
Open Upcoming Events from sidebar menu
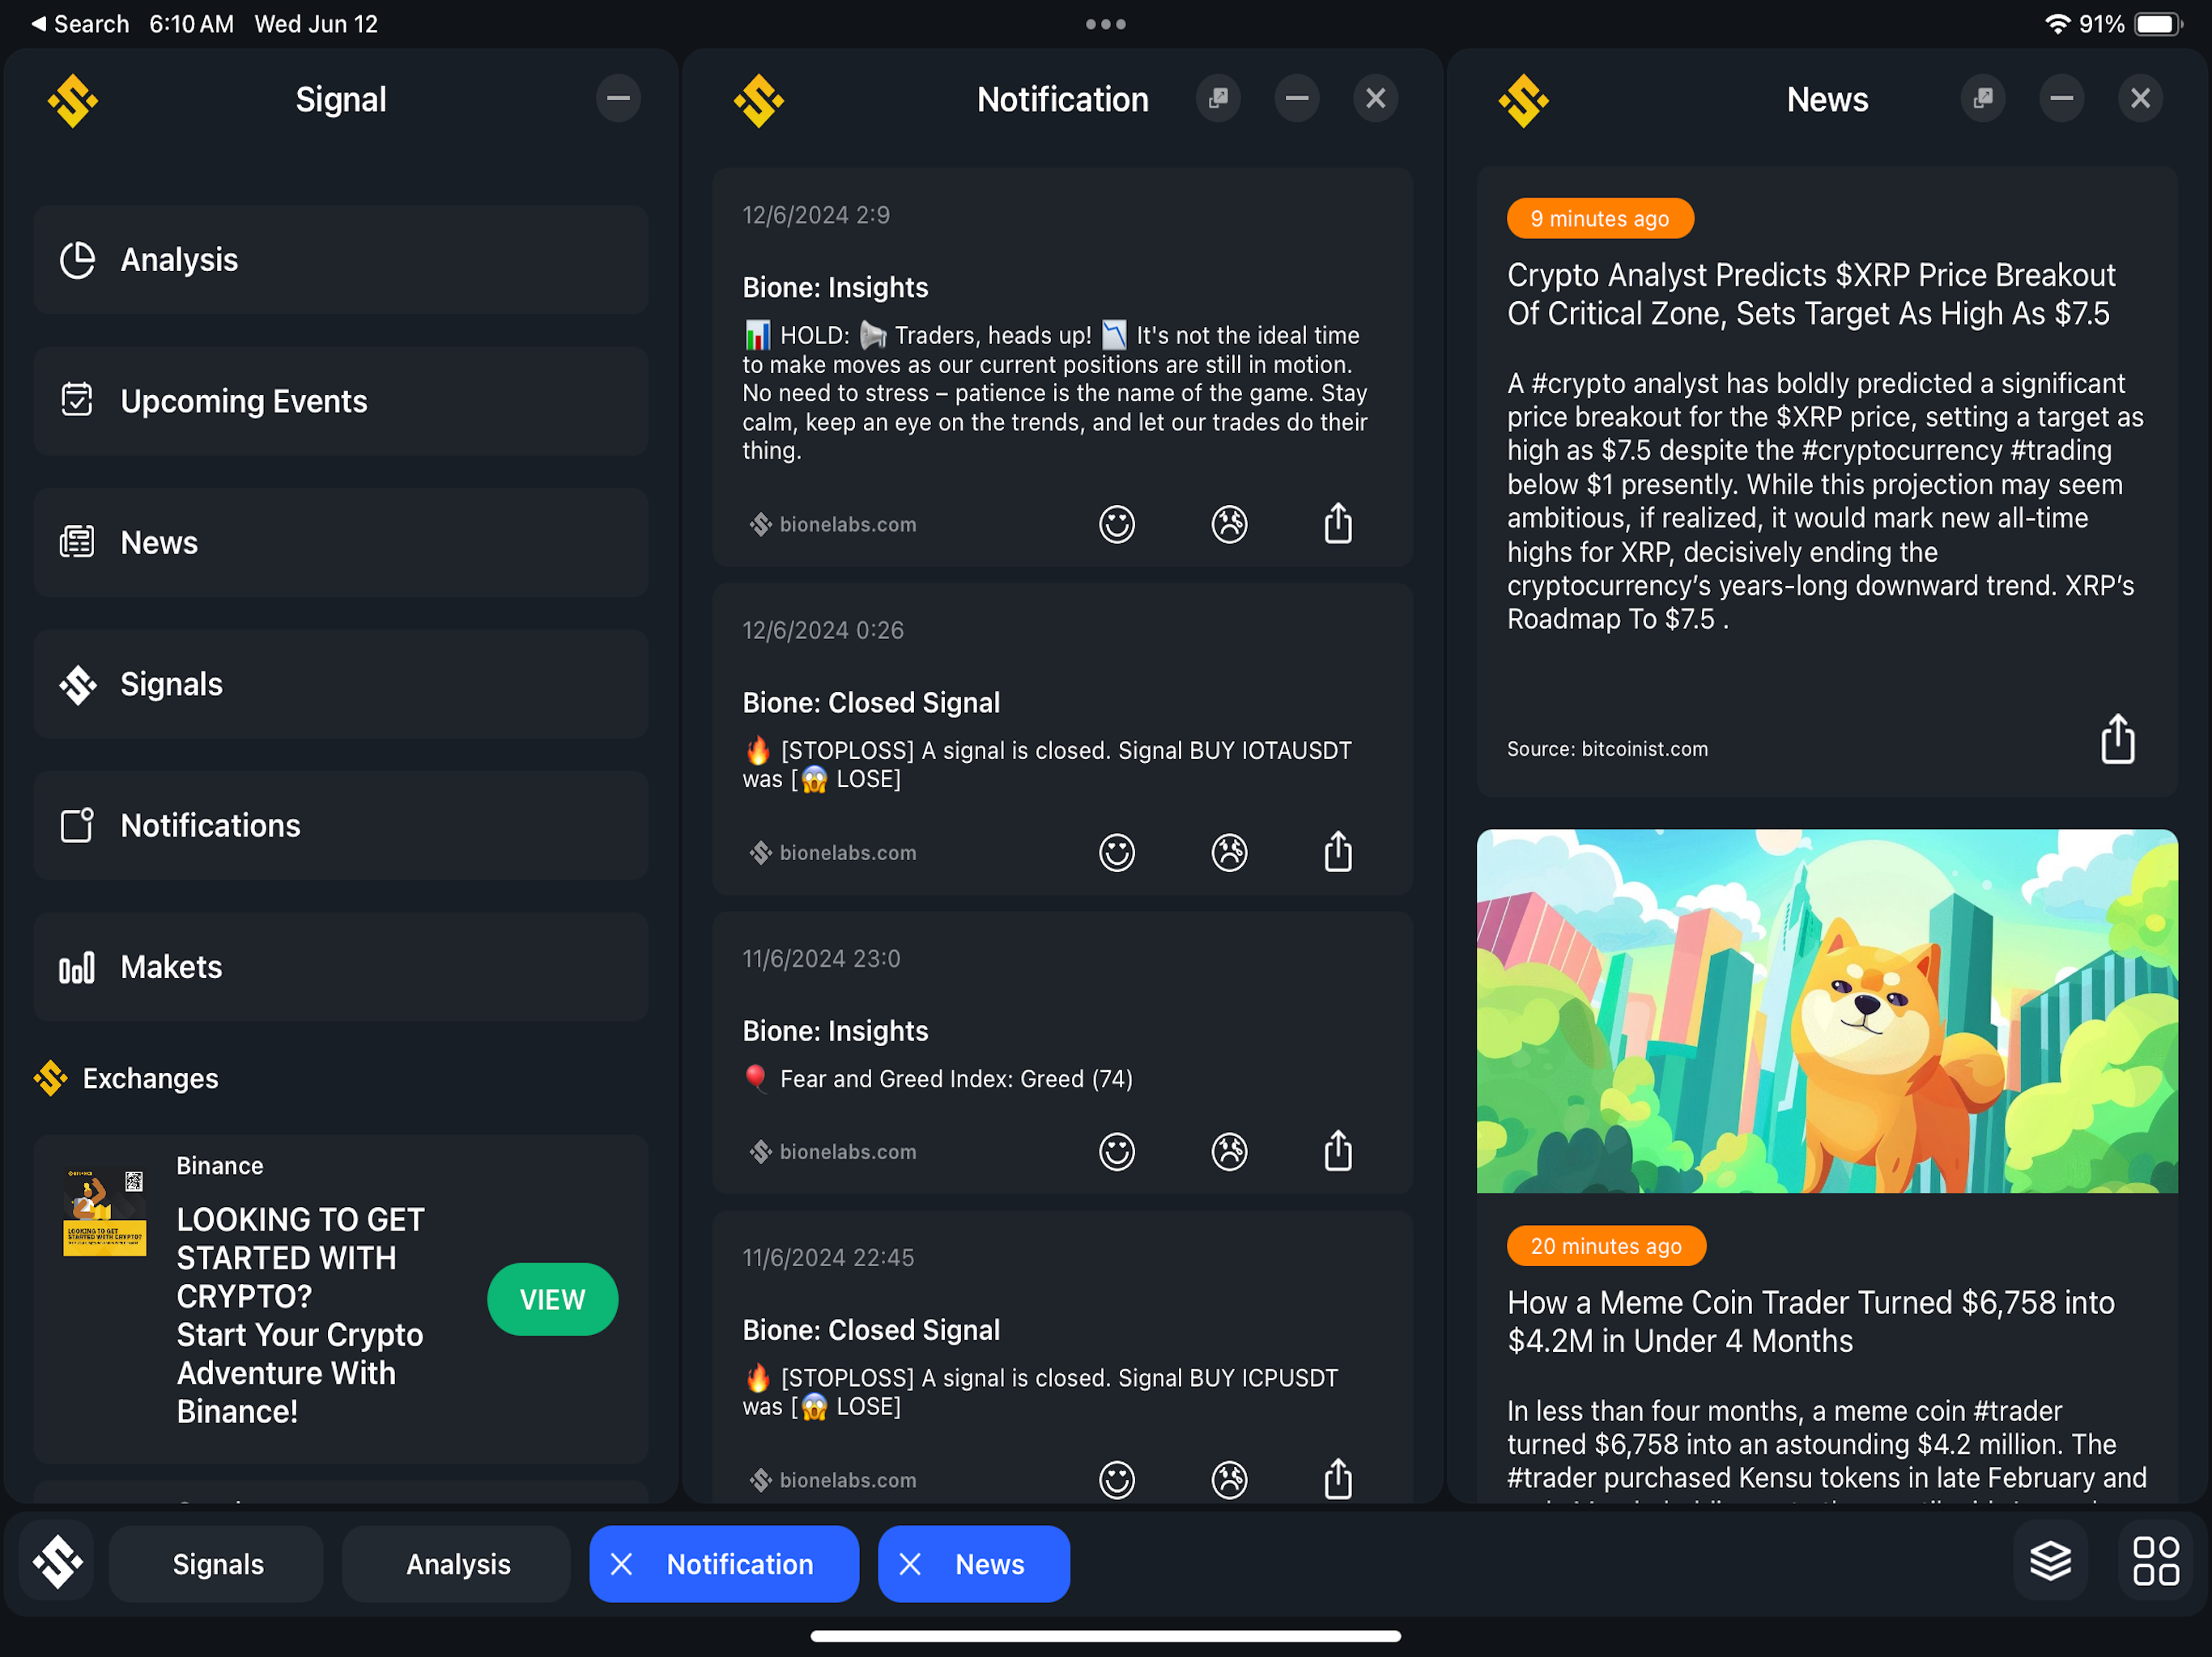pos(341,400)
